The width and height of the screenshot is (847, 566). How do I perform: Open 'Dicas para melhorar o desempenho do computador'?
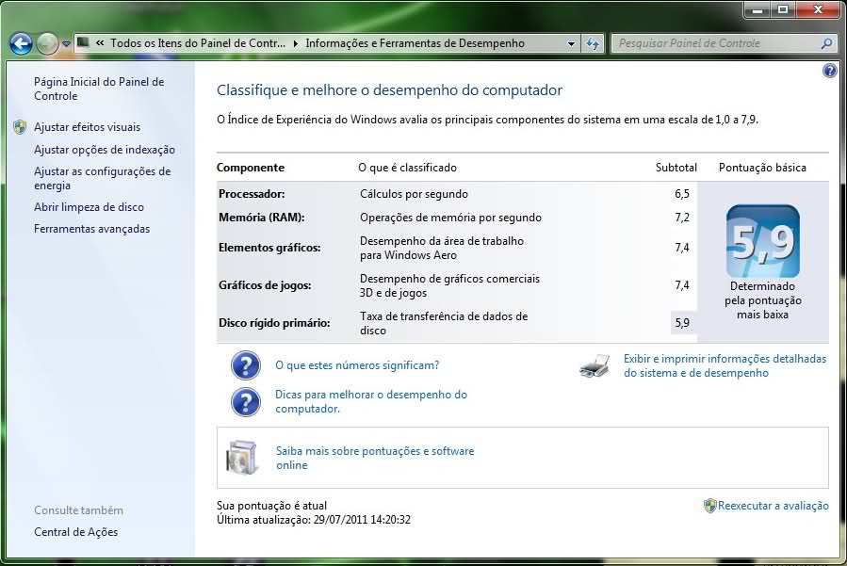coord(371,401)
